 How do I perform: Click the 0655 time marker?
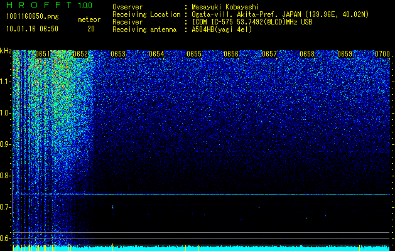tap(194, 54)
